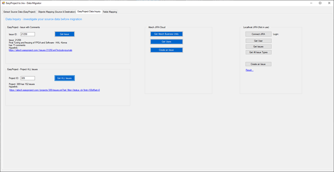Click Get All Issue Types button
The image size is (334, 172).
tap(258, 52)
